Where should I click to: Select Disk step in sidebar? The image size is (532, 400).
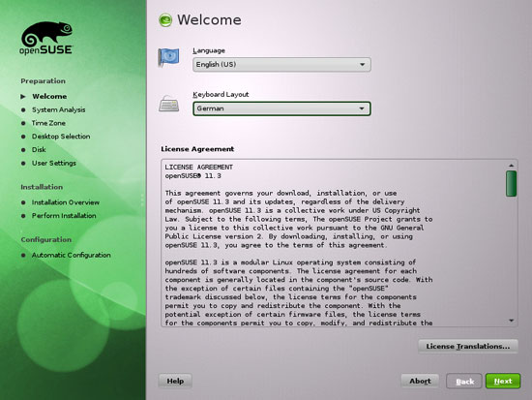pos(39,149)
